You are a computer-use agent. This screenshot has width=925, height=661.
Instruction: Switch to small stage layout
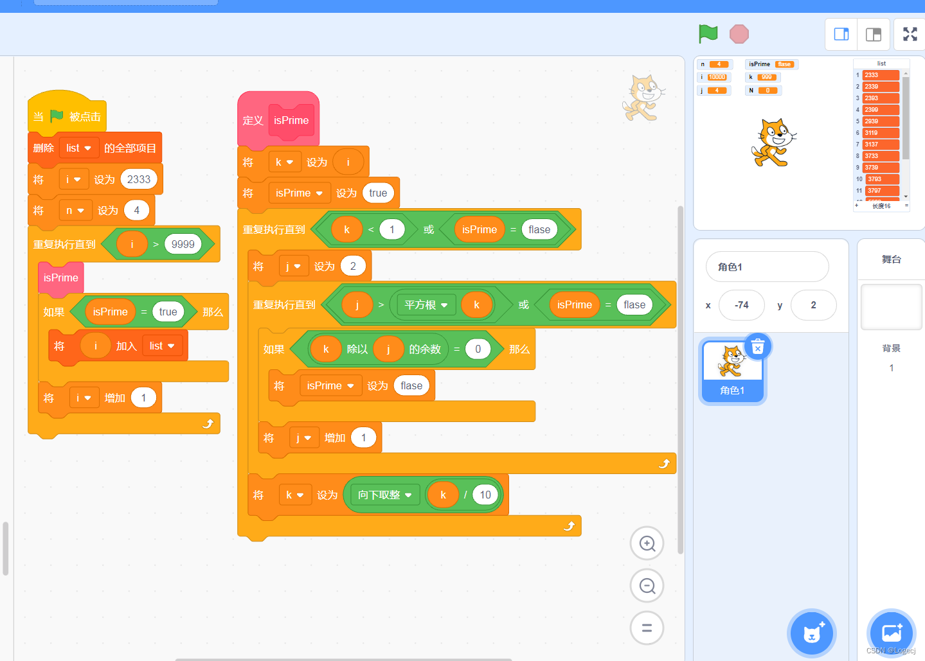[841, 34]
